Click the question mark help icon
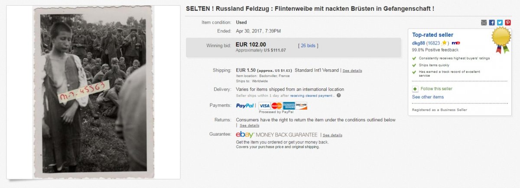Screen dimensions: 520x188 338,96
